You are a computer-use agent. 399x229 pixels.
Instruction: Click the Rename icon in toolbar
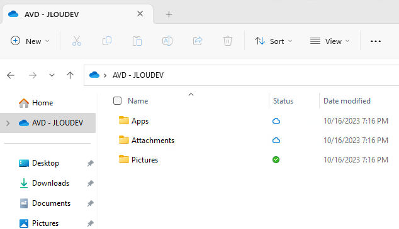167,41
